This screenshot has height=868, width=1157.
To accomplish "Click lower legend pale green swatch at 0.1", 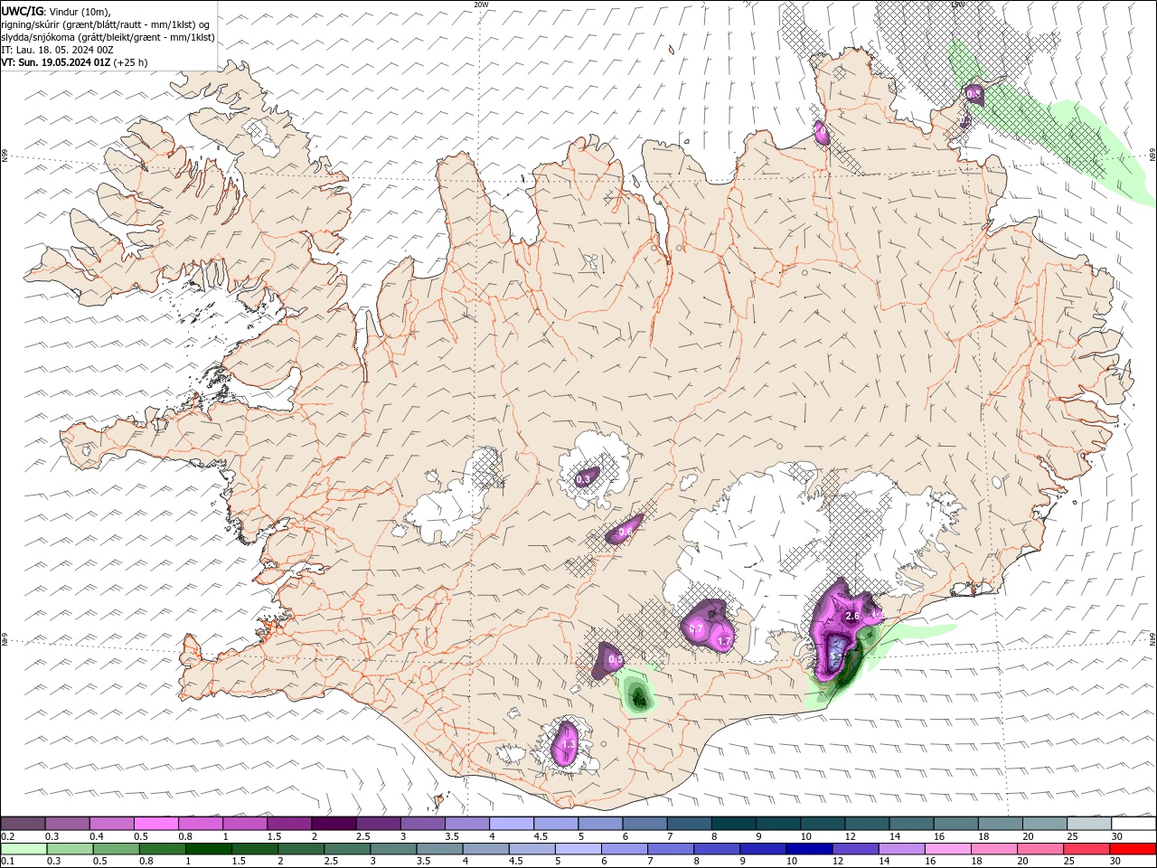I will [24, 849].
